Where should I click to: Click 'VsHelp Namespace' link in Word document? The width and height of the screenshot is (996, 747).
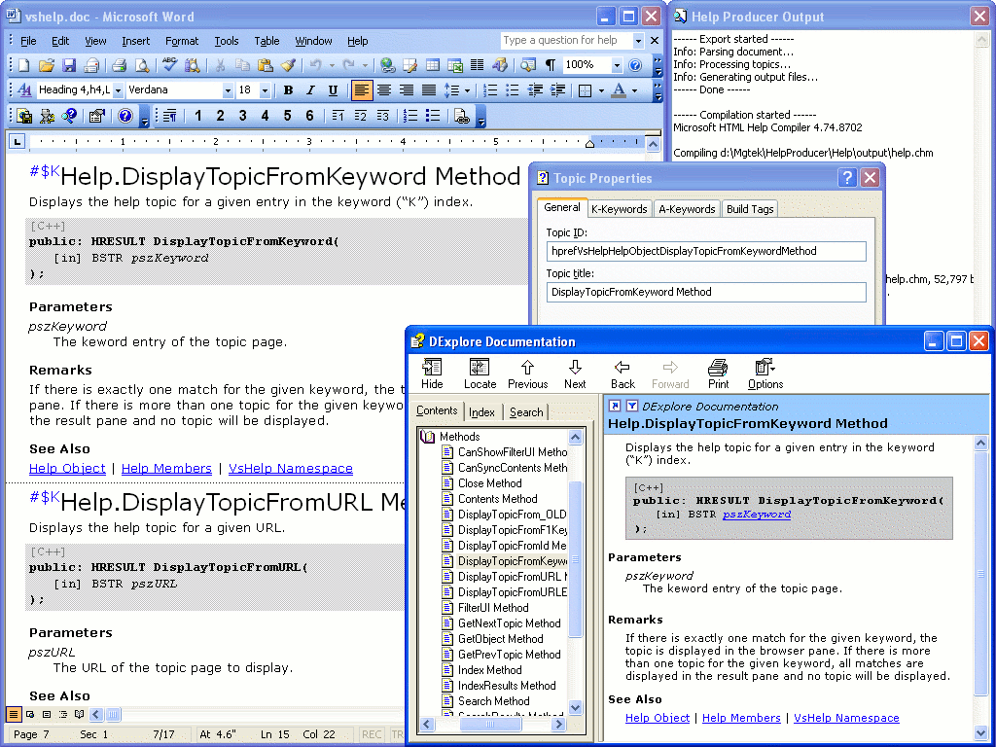290,468
